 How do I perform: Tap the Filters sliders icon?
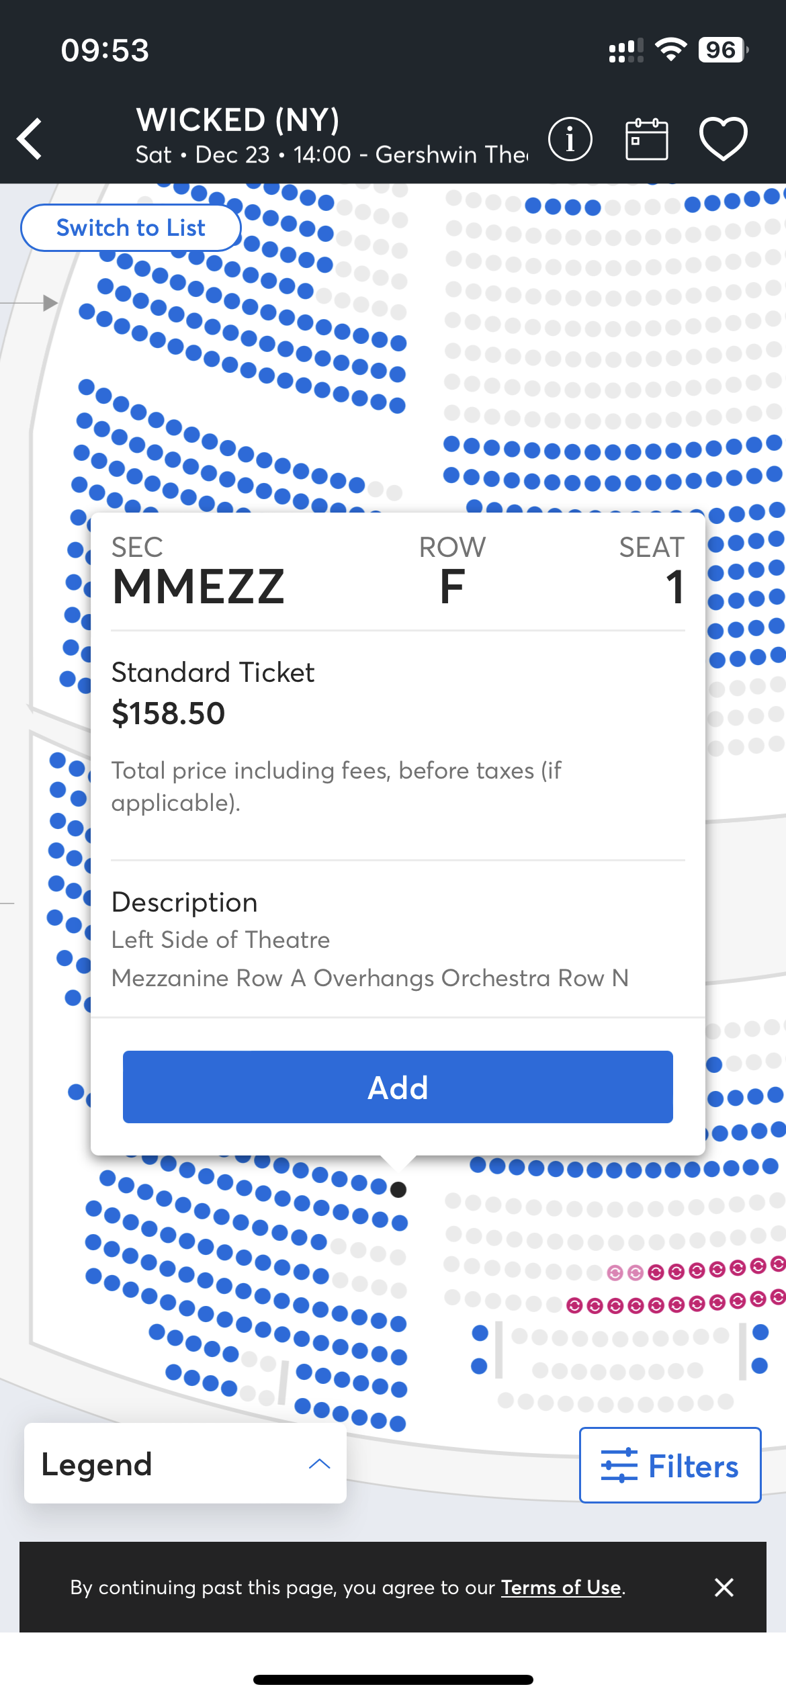click(619, 1465)
